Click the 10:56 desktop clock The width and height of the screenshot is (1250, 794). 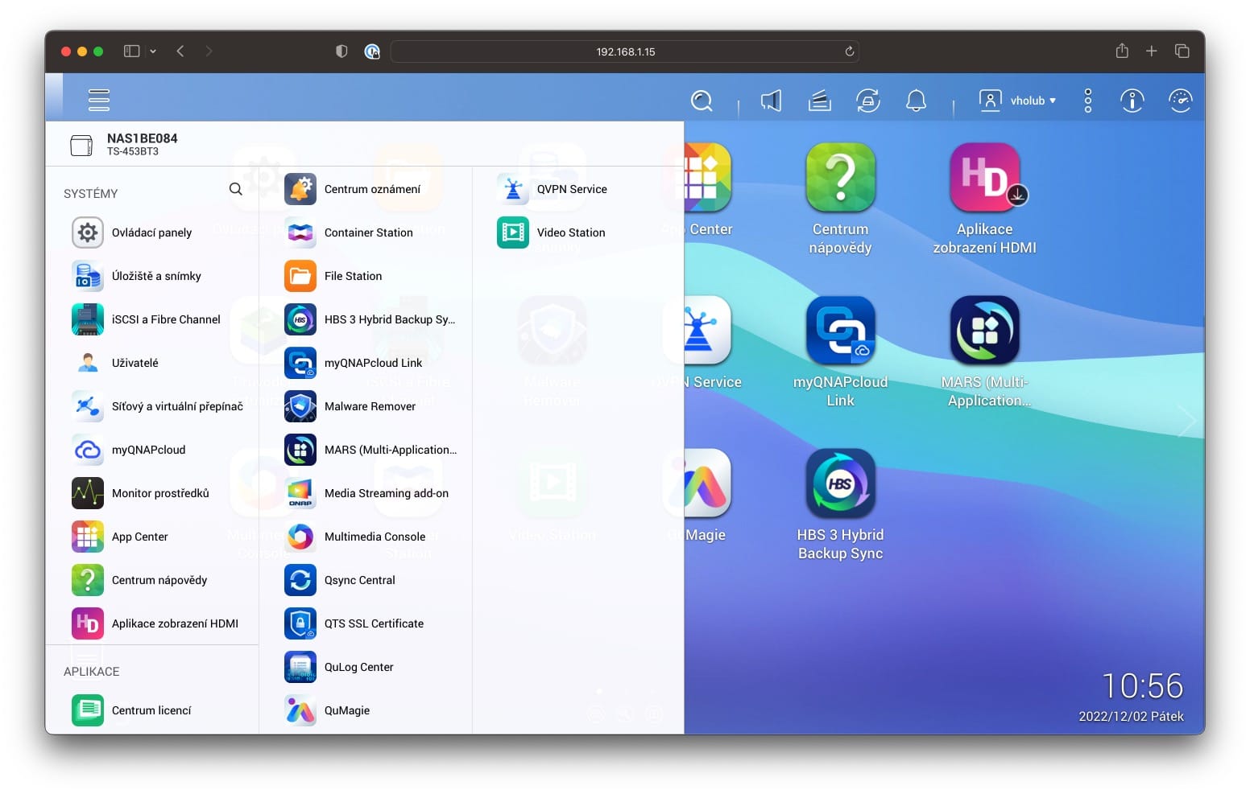(x=1142, y=686)
